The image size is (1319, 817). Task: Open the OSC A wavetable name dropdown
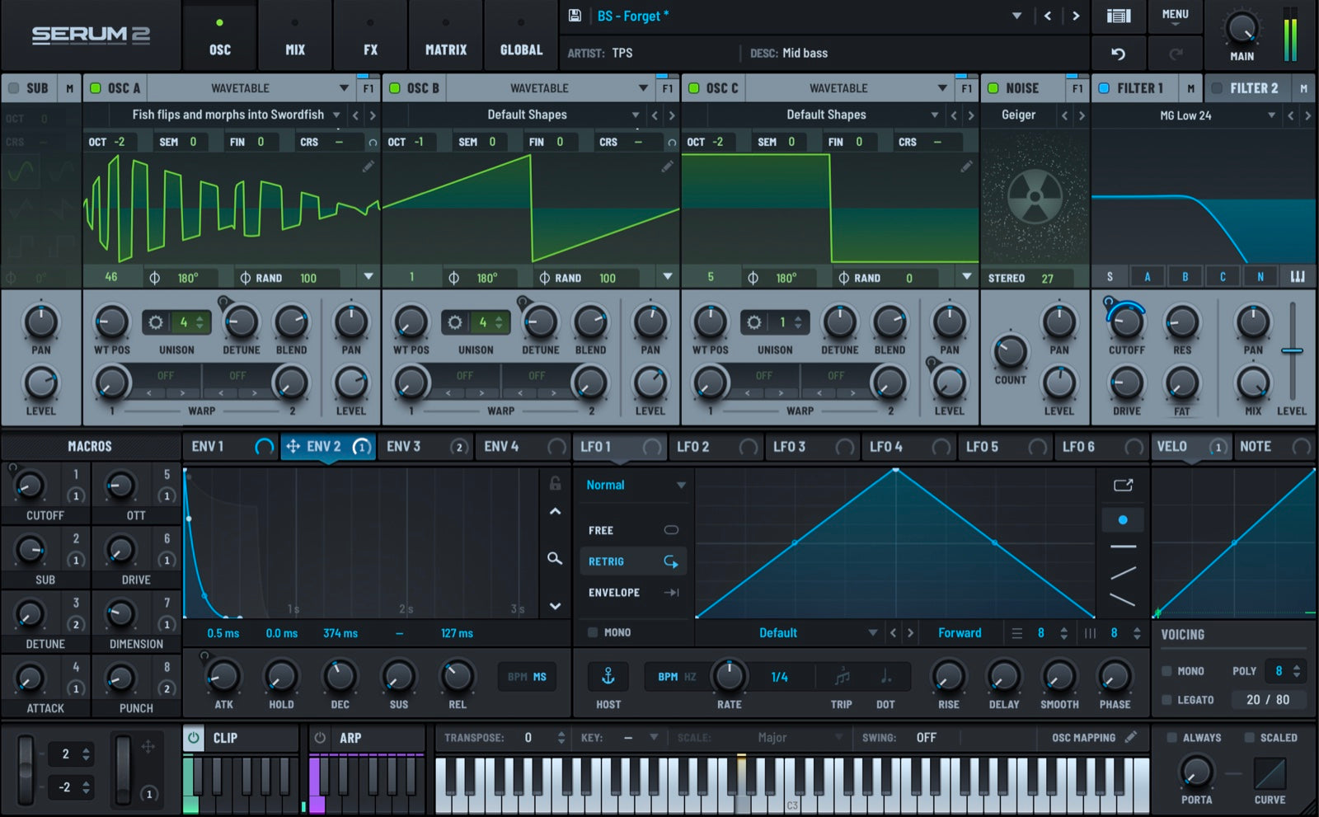point(336,115)
